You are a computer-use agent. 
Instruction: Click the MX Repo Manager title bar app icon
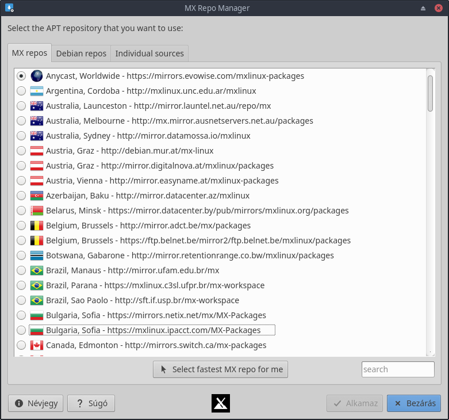click(9, 7)
